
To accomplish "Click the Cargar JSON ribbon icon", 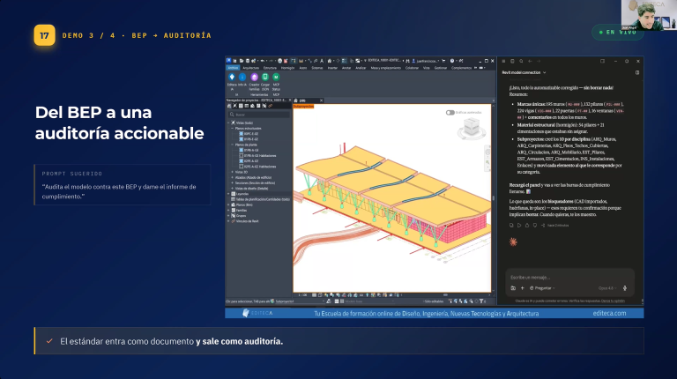I will [x=265, y=80].
